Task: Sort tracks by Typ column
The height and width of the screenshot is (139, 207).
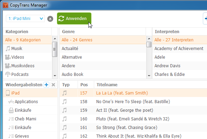Action: pos(69,85)
